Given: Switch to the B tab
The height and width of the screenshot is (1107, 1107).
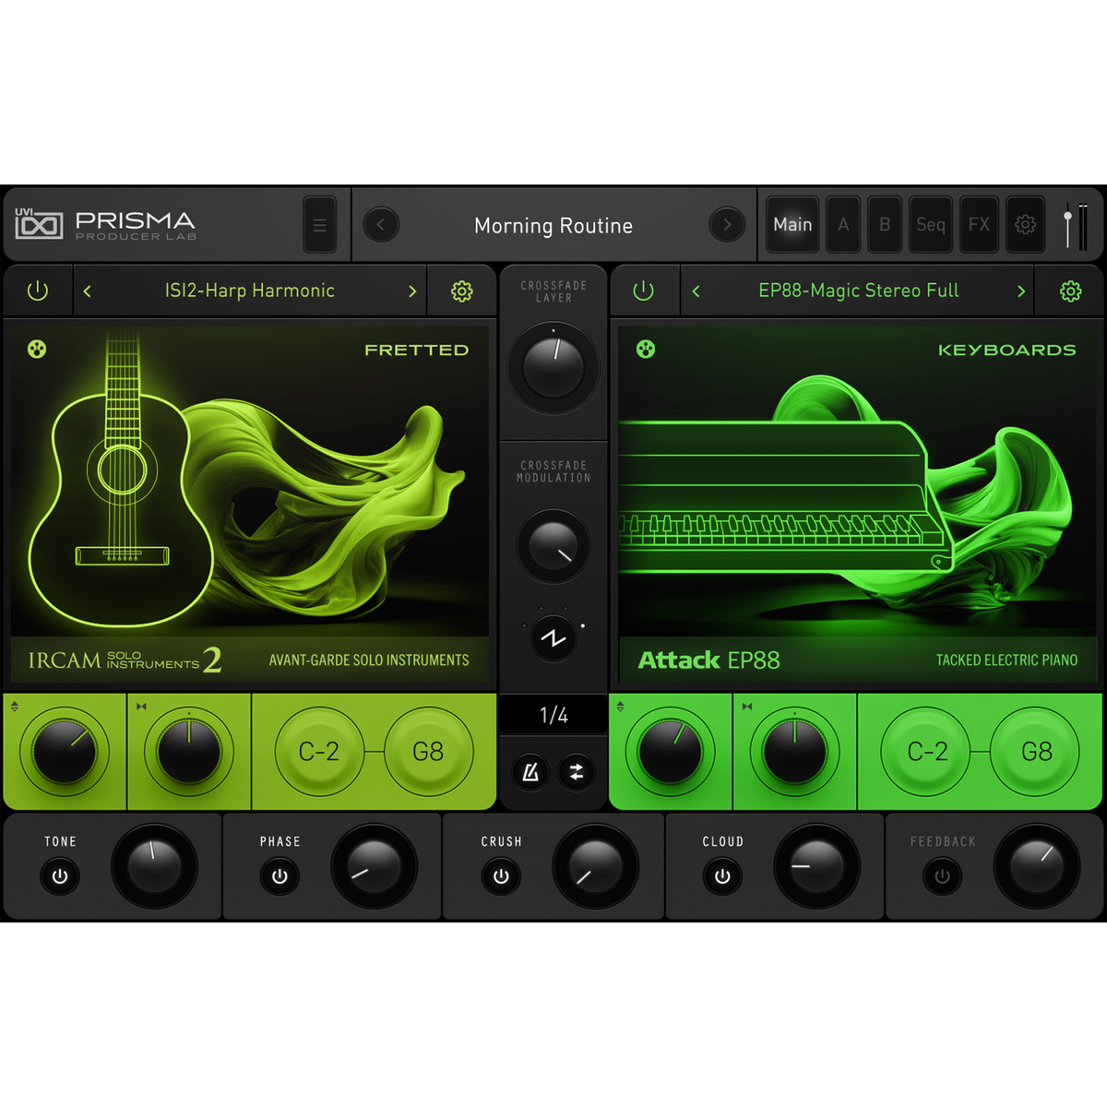Looking at the screenshot, I should [x=885, y=224].
